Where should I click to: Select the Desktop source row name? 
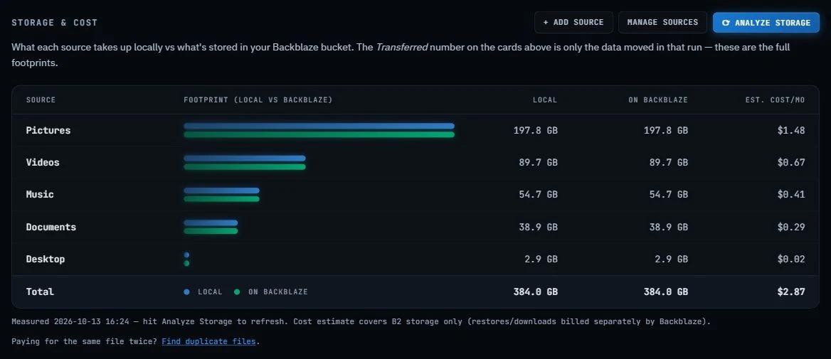coord(46,259)
